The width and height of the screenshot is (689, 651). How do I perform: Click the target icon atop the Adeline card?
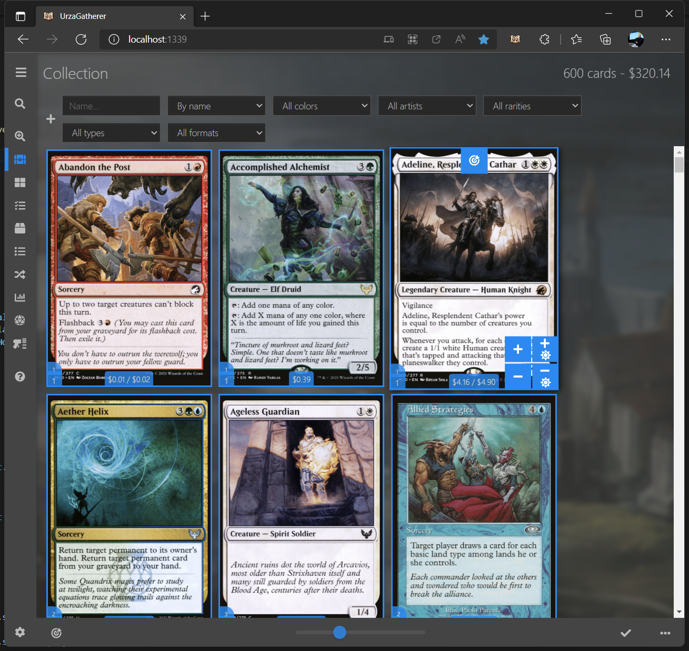pyautogui.click(x=474, y=160)
